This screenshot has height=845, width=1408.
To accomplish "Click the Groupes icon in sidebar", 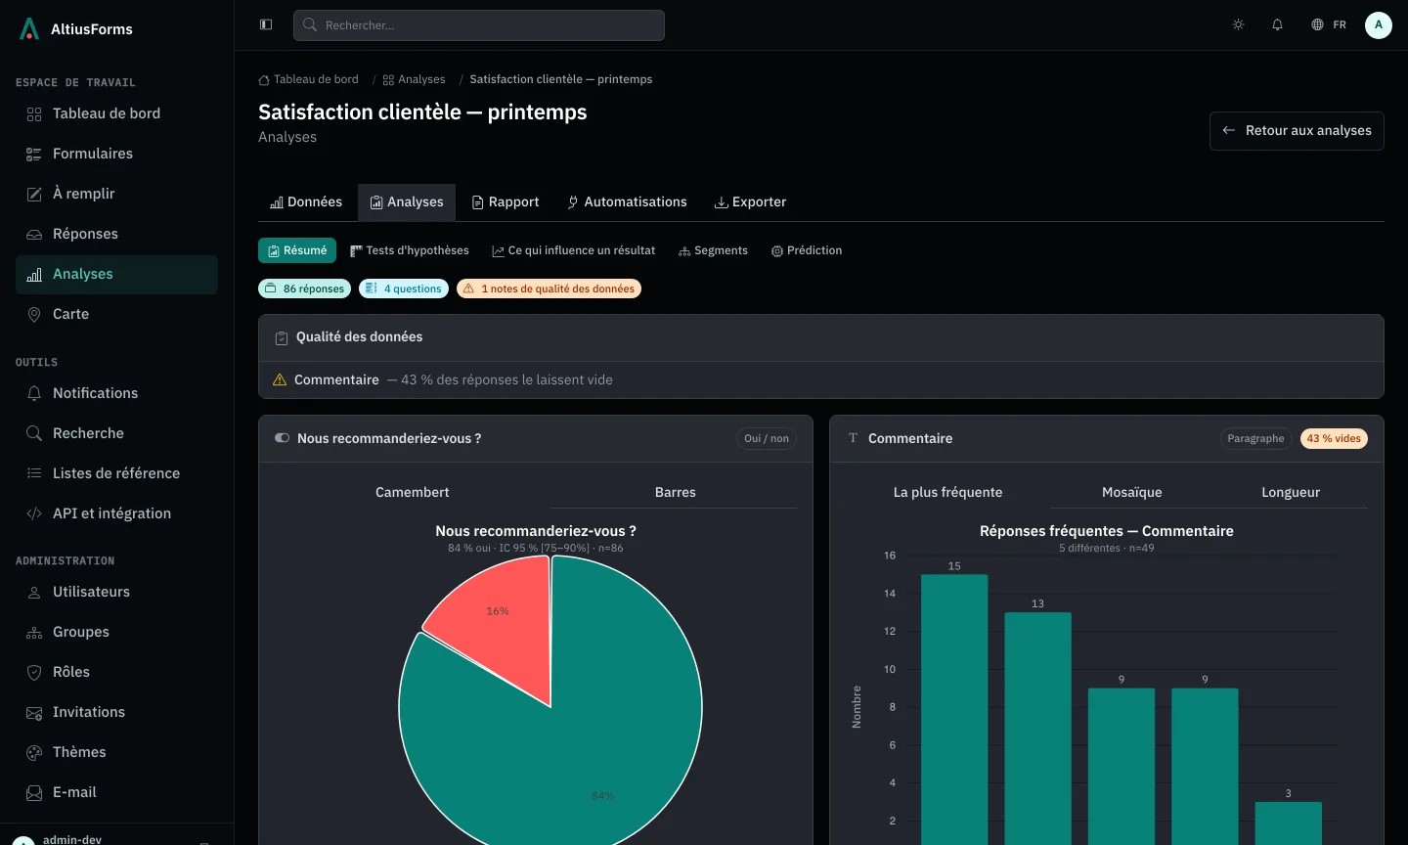I will (x=34, y=632).
